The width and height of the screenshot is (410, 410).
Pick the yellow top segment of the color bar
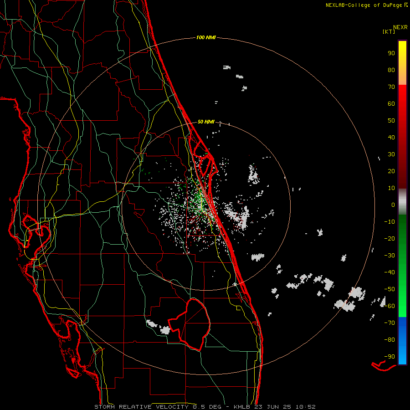tap(402, 63)
